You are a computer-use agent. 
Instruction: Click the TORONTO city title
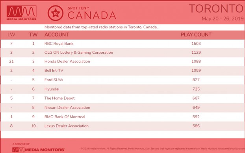click(x=216, y=9)
